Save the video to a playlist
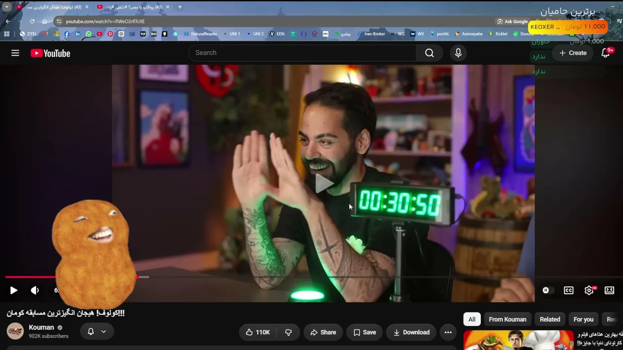The height and width of the screenshot is (350, 623). [x=365, y=332]
